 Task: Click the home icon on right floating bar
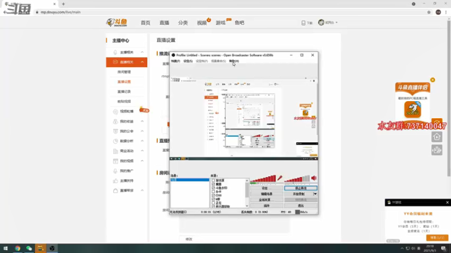pyautogui.click(x=436, y=137)
